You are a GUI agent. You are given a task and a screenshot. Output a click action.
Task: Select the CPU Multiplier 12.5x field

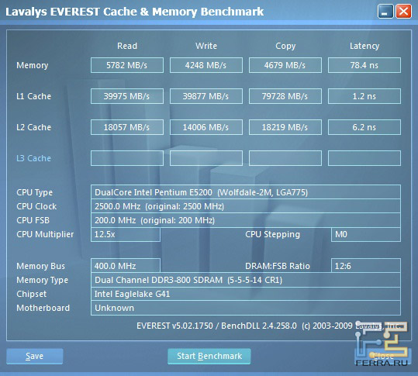tap(126, 234)
